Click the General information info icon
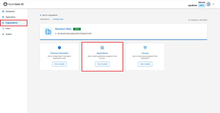This screenshot has height=113, width=220. (59, 48)
